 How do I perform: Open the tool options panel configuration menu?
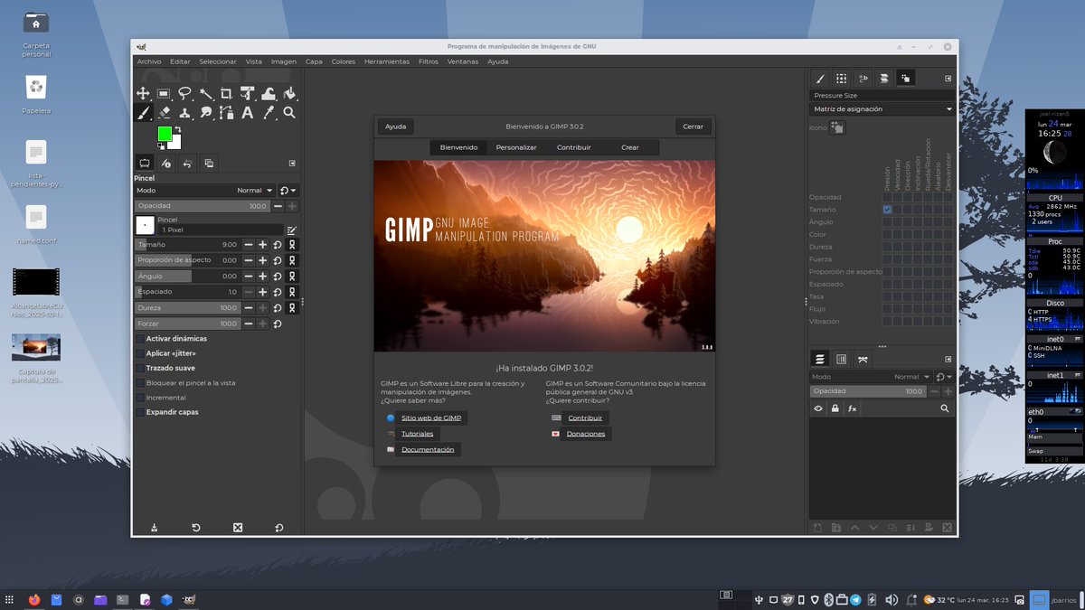(x=292, y=164)
